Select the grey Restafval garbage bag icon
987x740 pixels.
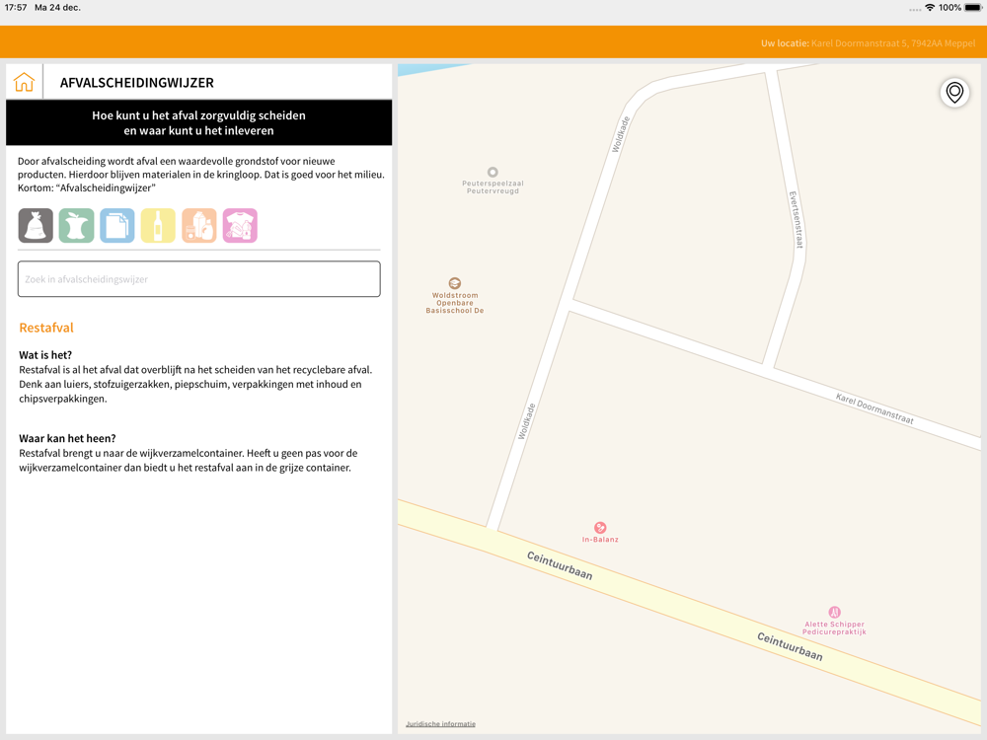click(36, 225)
